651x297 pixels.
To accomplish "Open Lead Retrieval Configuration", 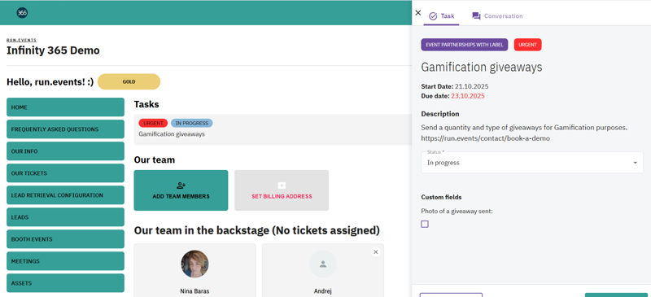I will coord(66,195).
